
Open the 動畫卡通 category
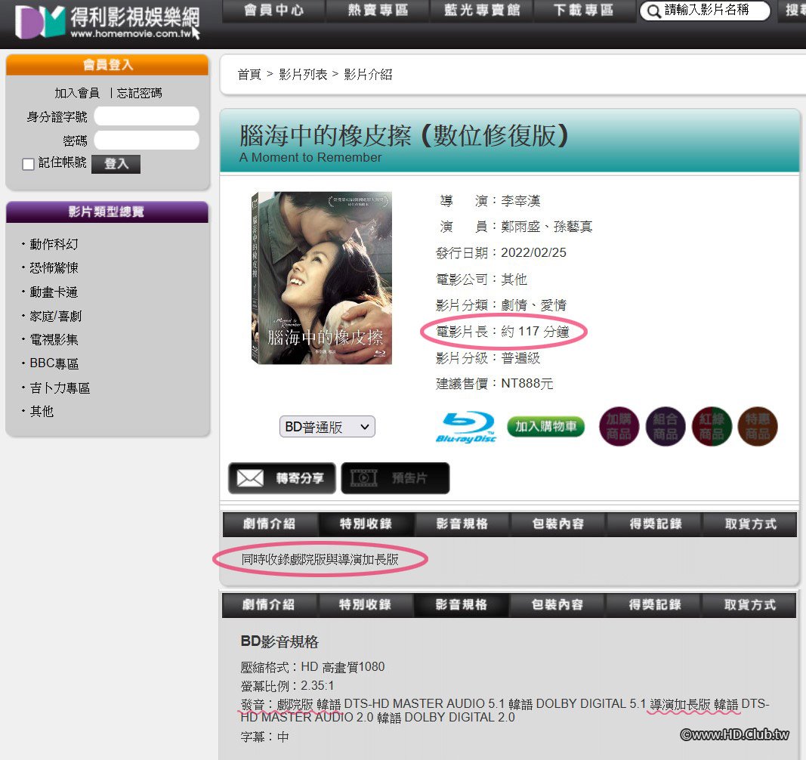[54, 292]
